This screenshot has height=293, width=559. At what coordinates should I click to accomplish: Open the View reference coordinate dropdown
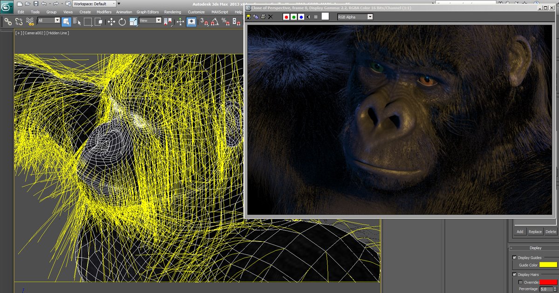pyautogui.click(x=150, y=20)
